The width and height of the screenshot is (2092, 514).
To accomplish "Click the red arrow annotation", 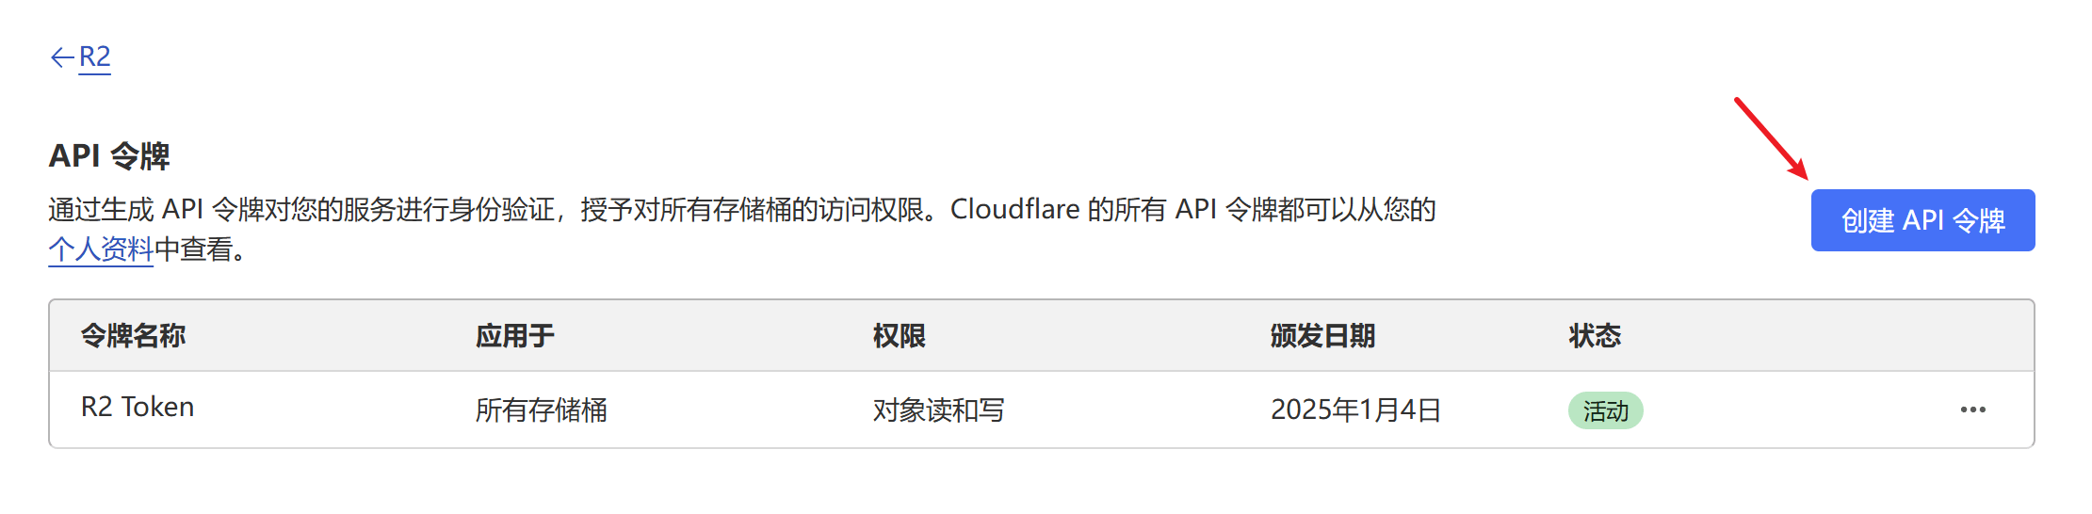I will click(x=1771, y=137).
